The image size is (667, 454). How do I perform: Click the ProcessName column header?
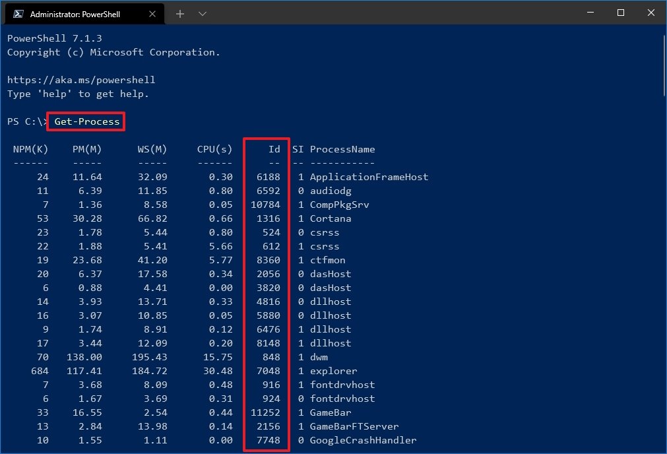(342, 149)
